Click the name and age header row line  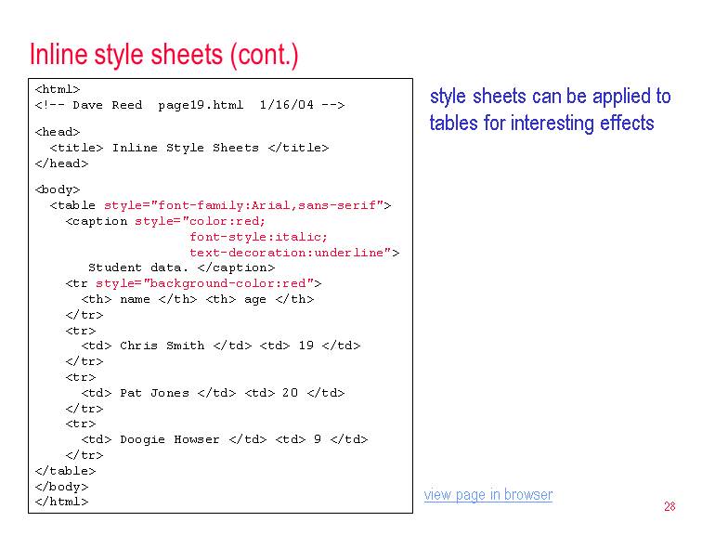(x=198, y=299)
